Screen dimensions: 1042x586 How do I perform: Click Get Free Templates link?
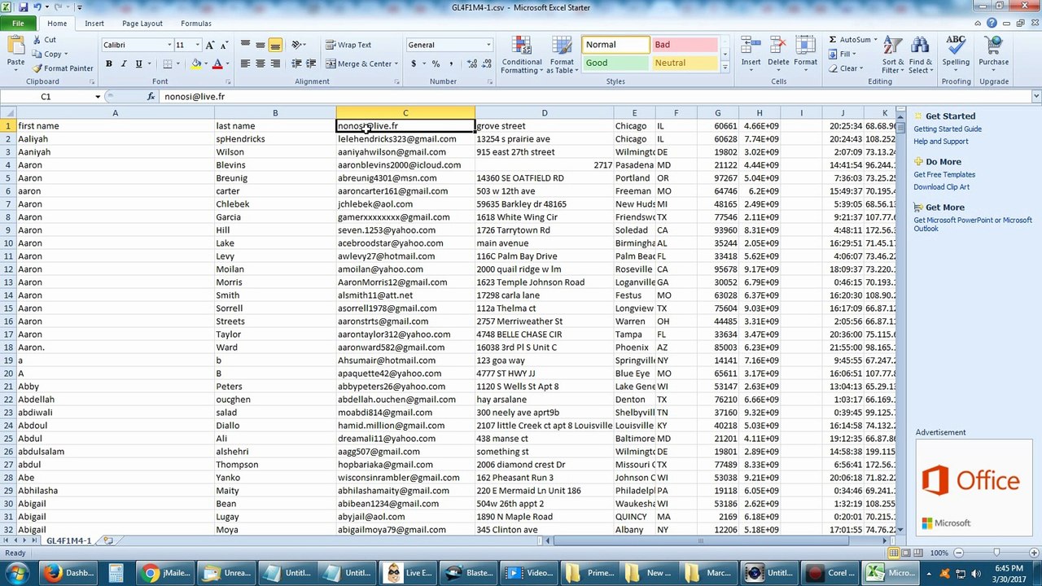[944, 175]
